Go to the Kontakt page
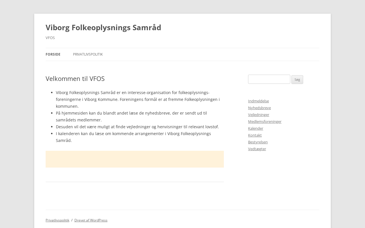365x228 pixels. point(255,135)
